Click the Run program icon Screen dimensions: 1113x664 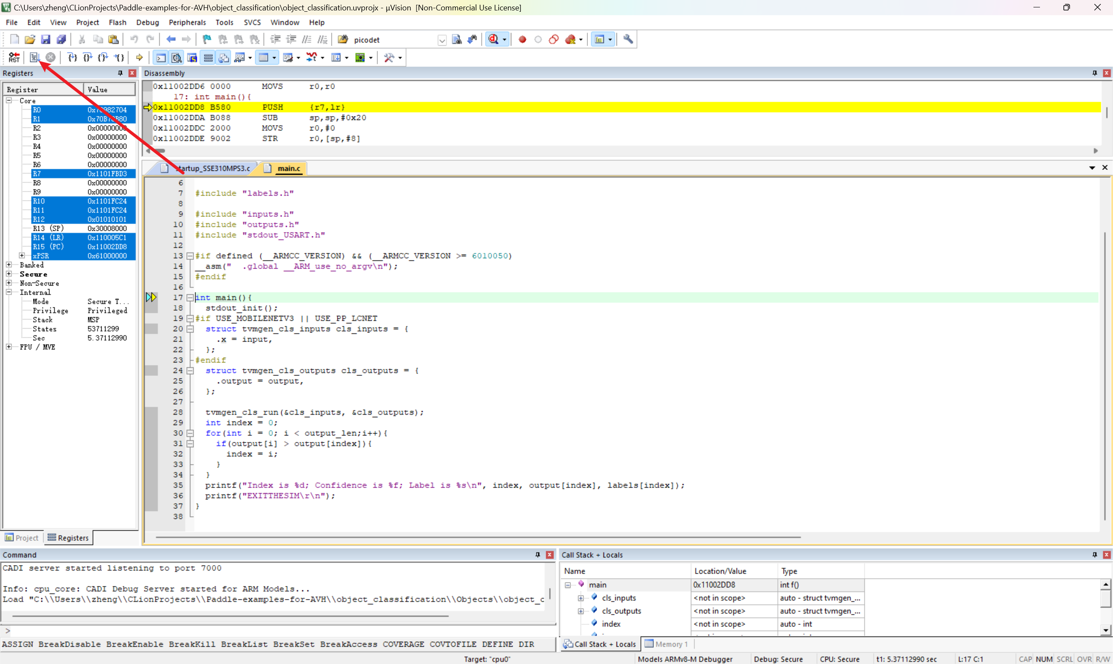coord(34,57)
